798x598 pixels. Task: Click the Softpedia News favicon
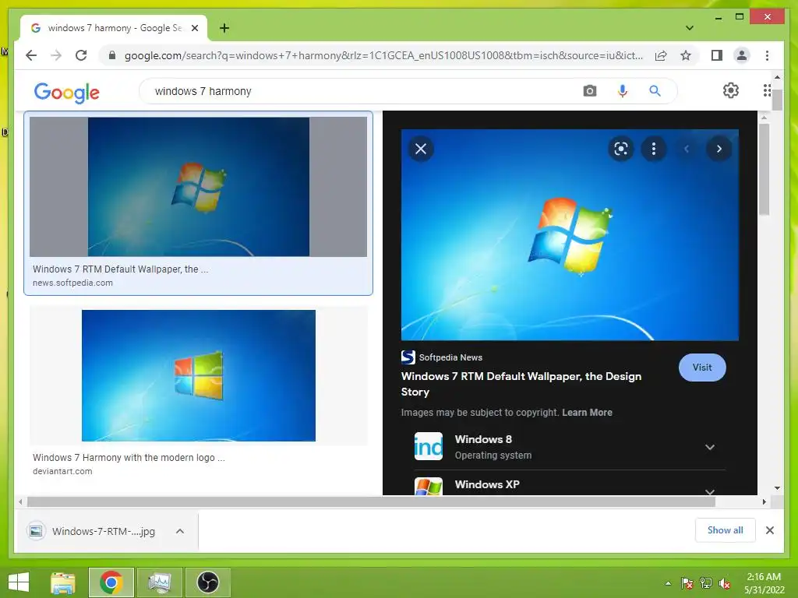pyautogui.click(x=408, y=357)
